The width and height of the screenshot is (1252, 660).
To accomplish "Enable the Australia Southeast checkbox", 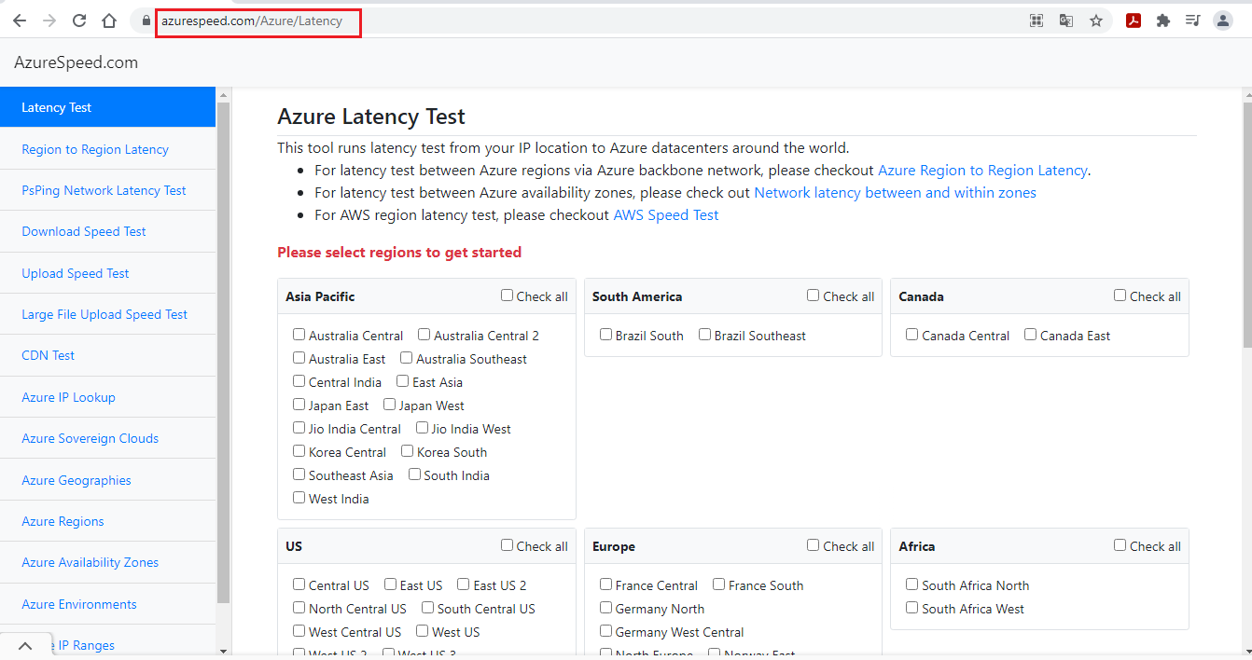I will coord(406,358).
